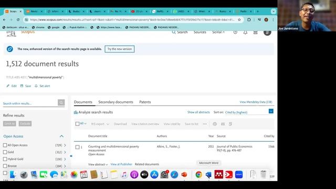Open Chrome tab search dropdown
This screenshot has height=189, width=336.
click(273, 12)
